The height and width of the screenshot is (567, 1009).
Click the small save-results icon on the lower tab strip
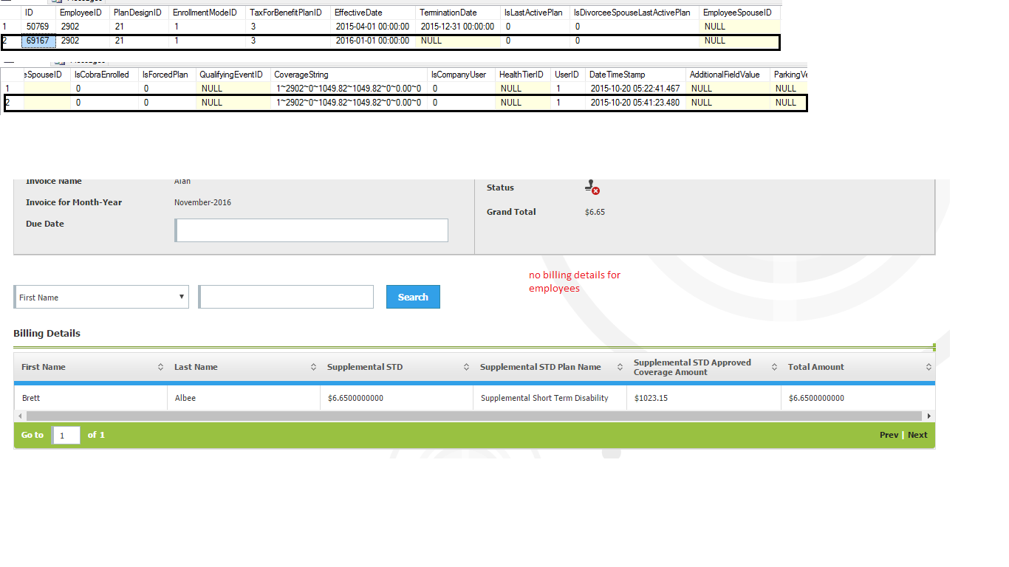(x=64, y=63)
